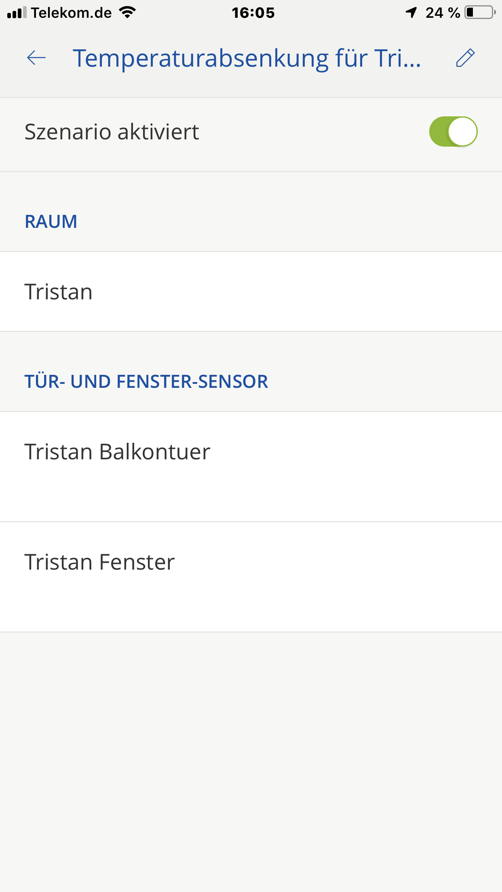502x892 pixels.
Task: Tap the back arrow in the header
Action: [36, 58]
